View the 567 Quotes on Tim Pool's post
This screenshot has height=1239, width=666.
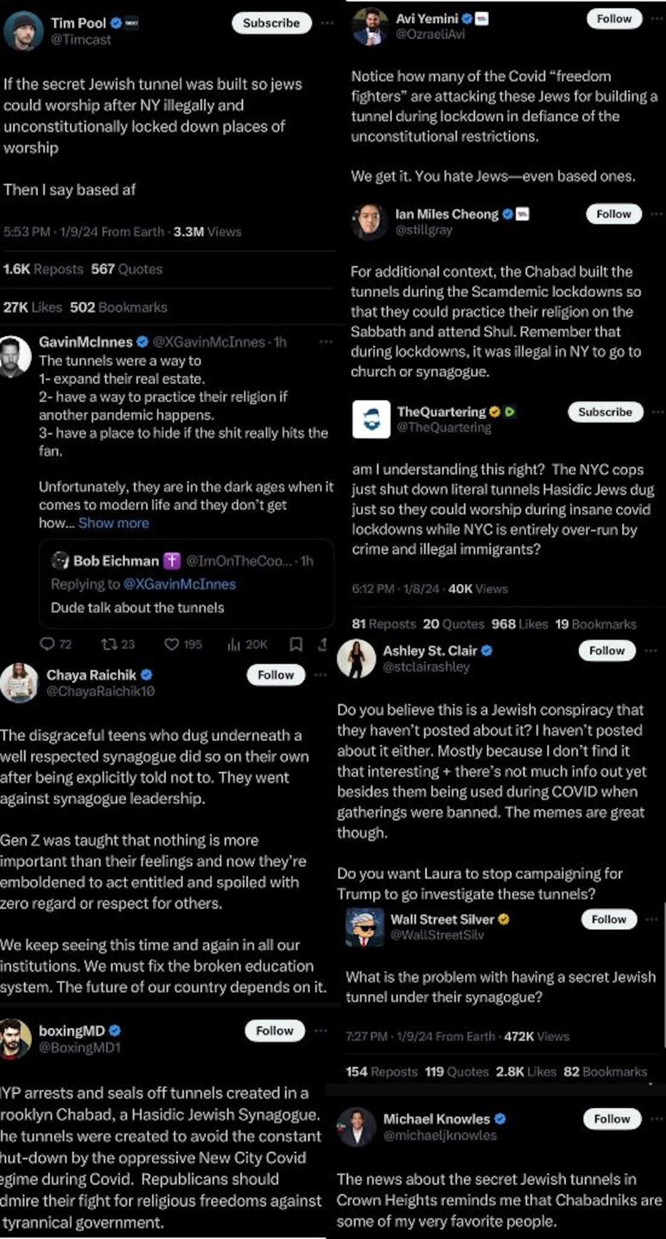pos(127,269)
